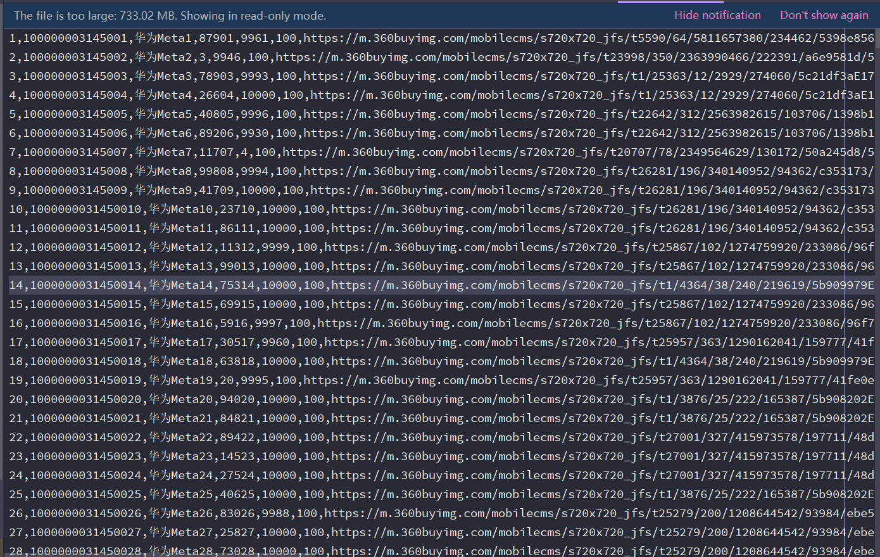Click the Don't show again link

824,15
